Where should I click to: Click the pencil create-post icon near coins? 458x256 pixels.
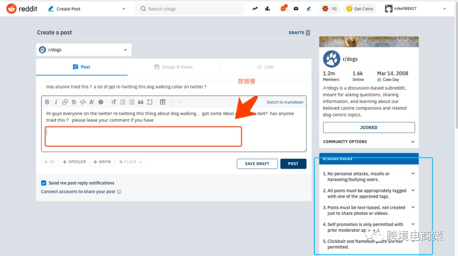[x=309, y=9]
